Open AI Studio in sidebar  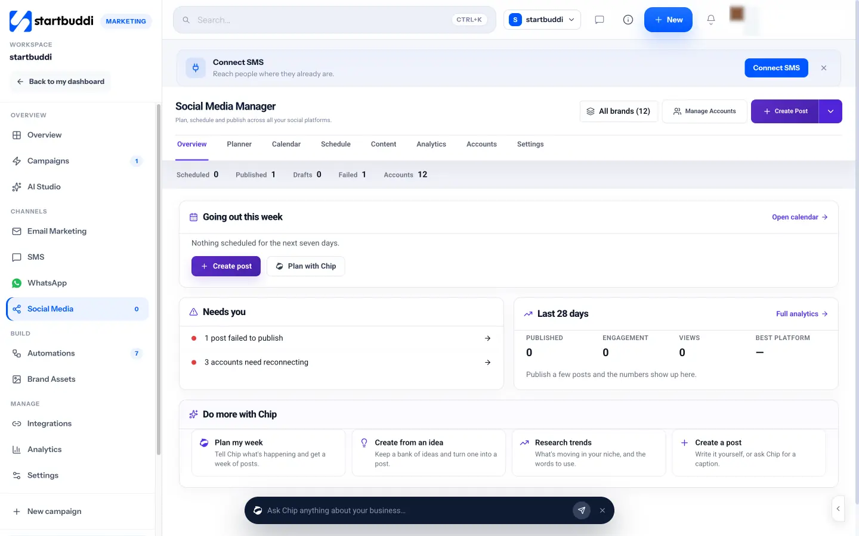pyautogui.click(x=78, y=187)
